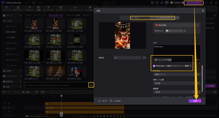
Task: Click the add credits plus beside 948646
Action: click(183, 3)
